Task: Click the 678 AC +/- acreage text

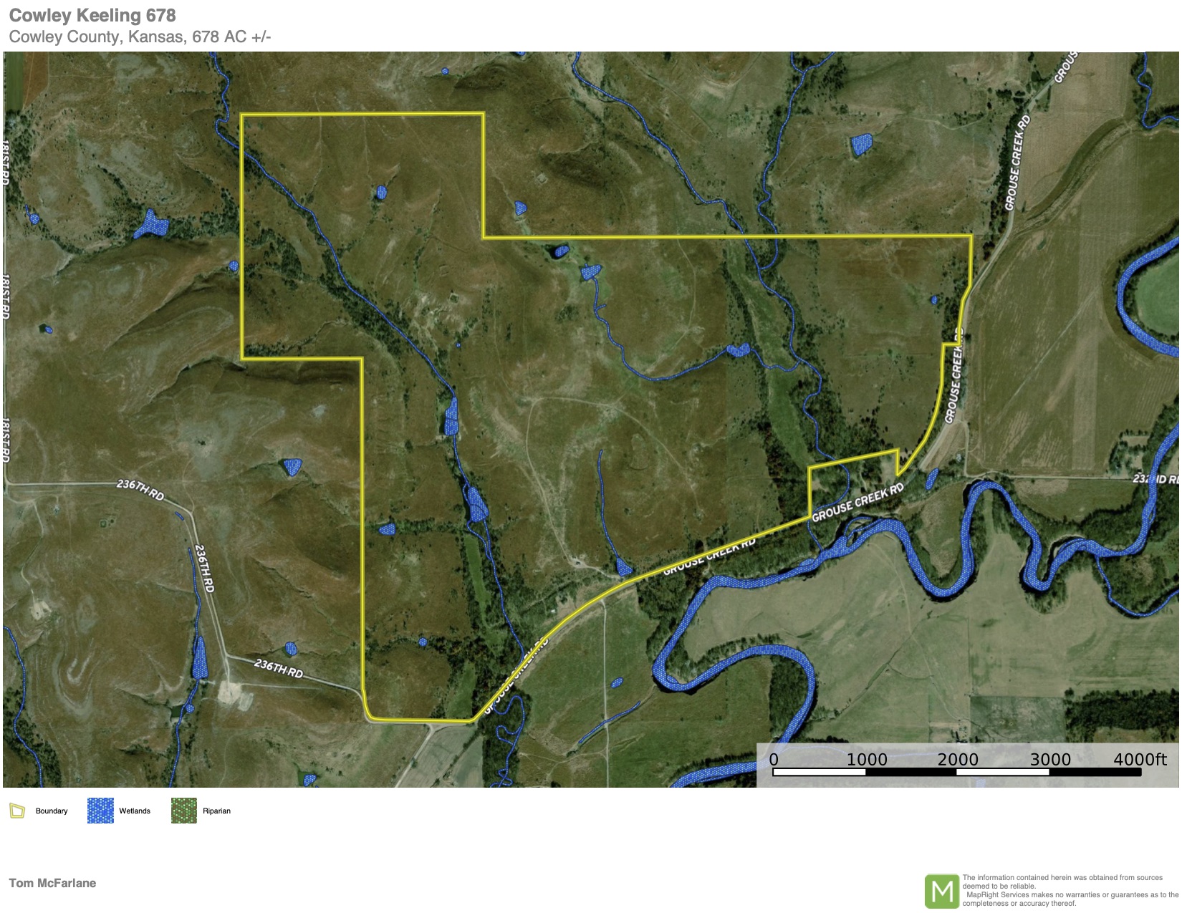Action: (231, 37)
